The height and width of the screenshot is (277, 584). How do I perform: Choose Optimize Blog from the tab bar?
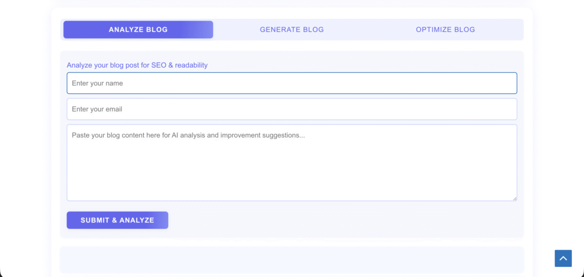(x=445, y=30)
